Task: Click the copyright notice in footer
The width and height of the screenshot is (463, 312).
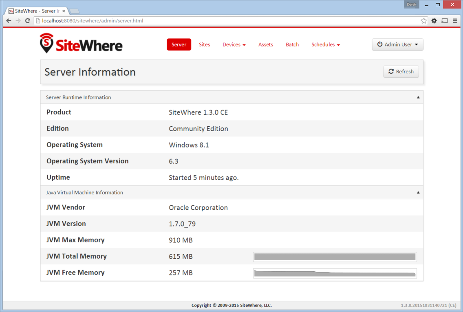Action: pos(231,305)
